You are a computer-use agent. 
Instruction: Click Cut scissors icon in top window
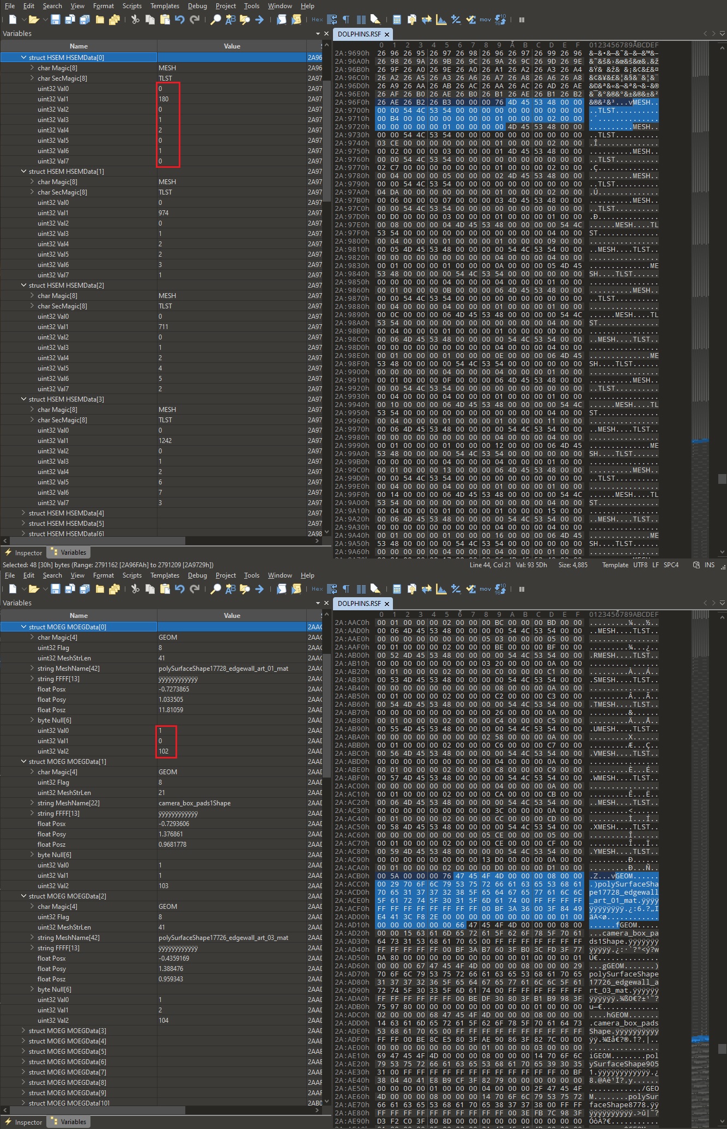[x=135, y=20]
